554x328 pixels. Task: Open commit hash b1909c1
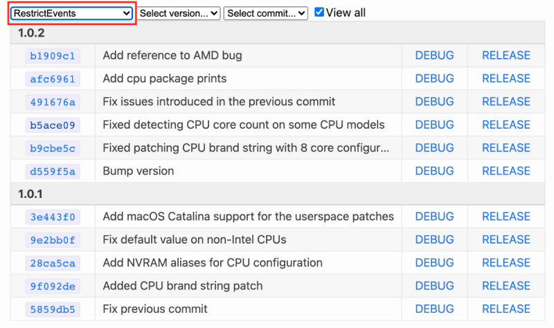point(53,55)
